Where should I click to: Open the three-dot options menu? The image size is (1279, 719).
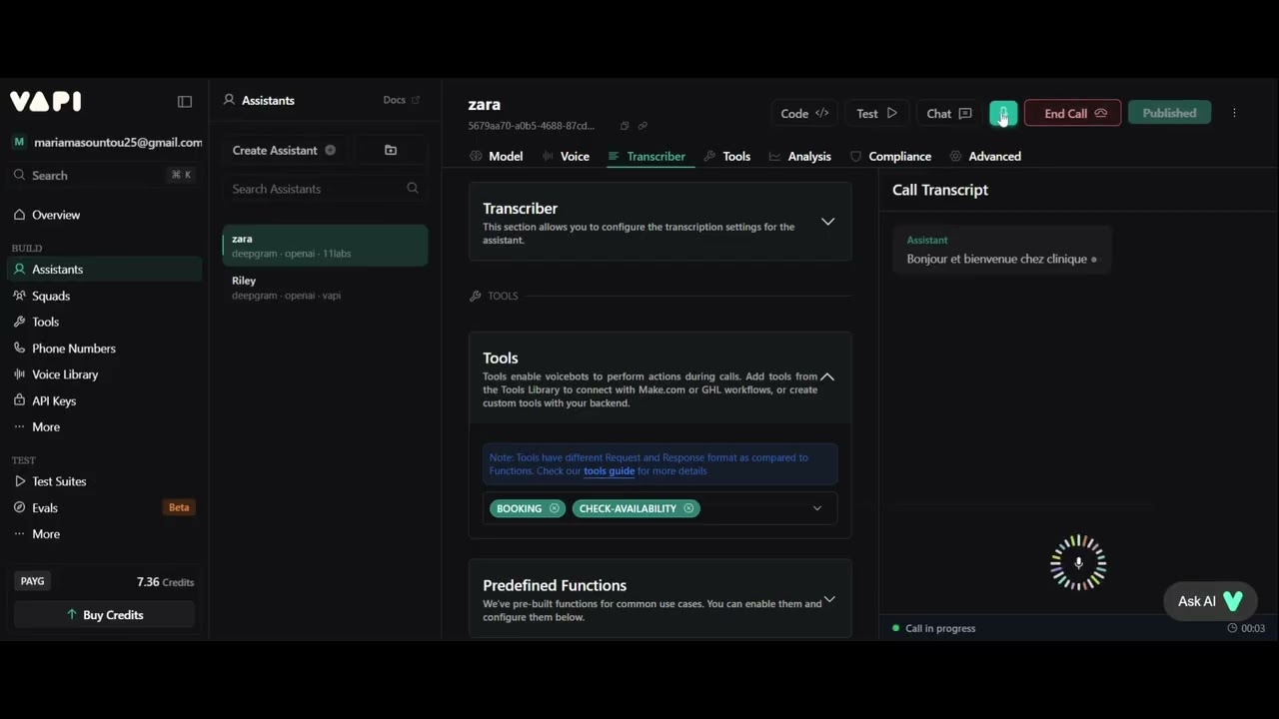click(x=1234, y=113)
